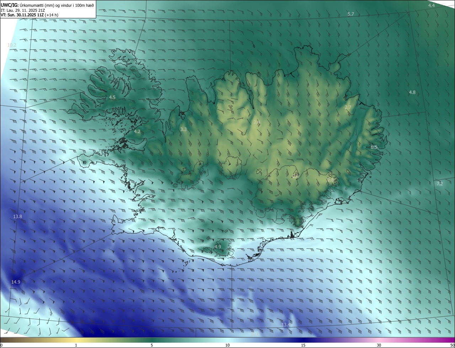Viewport: 455px width, 348px height.
Task: Click the 15 tick on the color scale
Action: click(x=303, y=345)
